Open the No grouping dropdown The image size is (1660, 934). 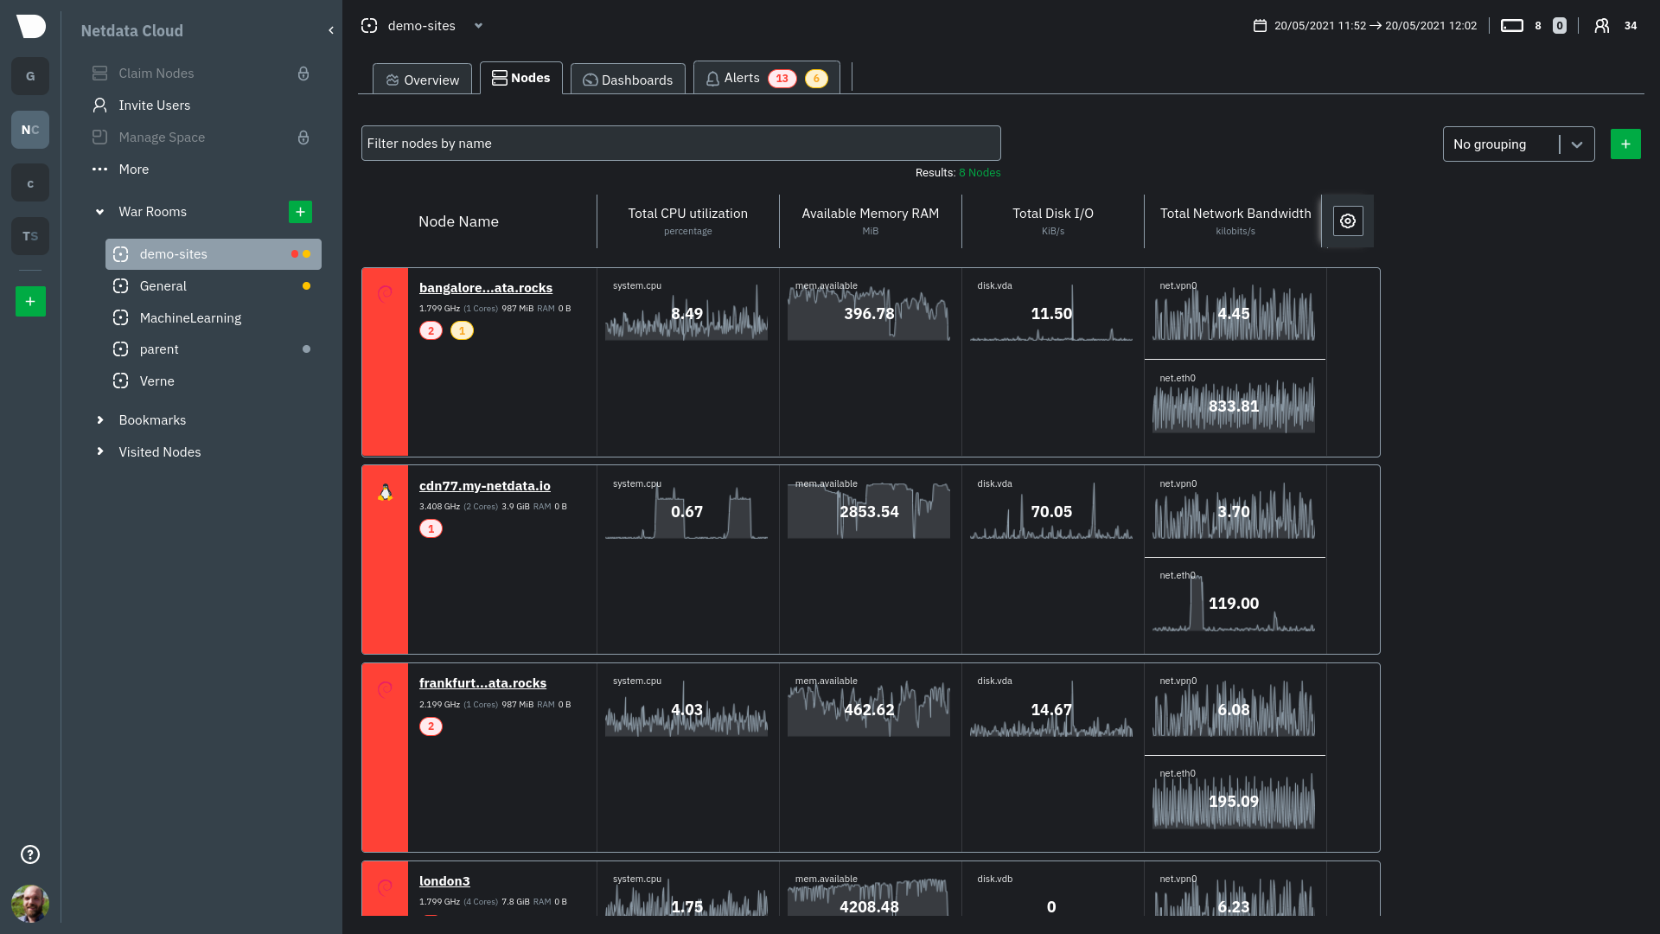[1518, 144]
